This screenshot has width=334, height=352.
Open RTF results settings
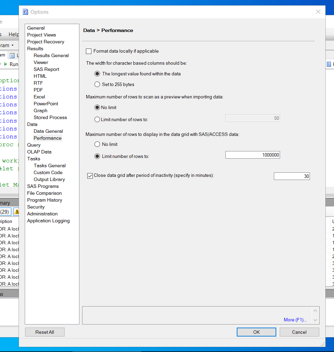(38, 83)
